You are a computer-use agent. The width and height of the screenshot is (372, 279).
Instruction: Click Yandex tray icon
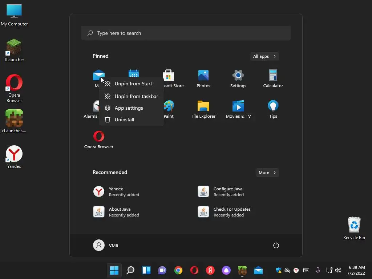296,270
